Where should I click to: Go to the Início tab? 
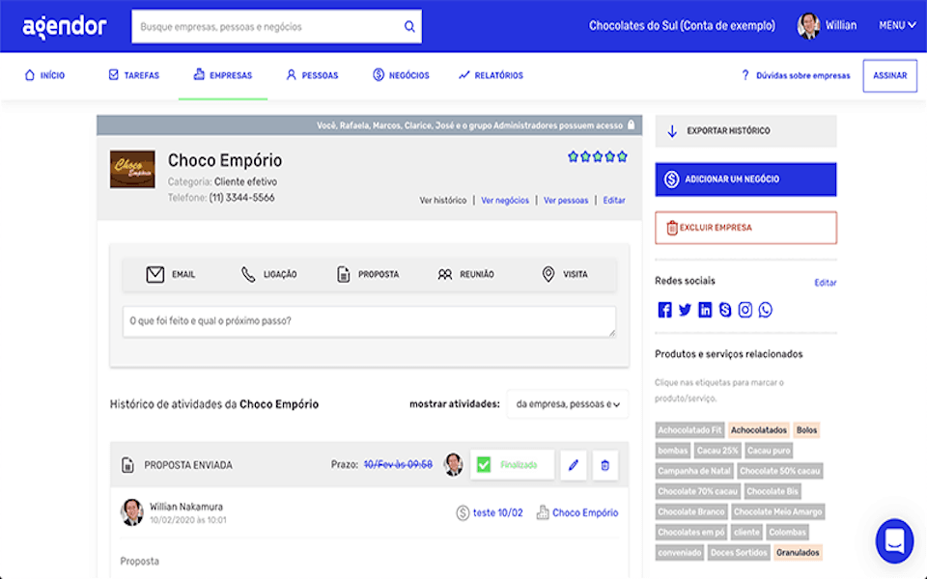tap(44, 75)
